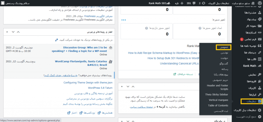Screen dimensions: 263x122
Task: Choose رسانه from the submenu
Action: [225, 69]
